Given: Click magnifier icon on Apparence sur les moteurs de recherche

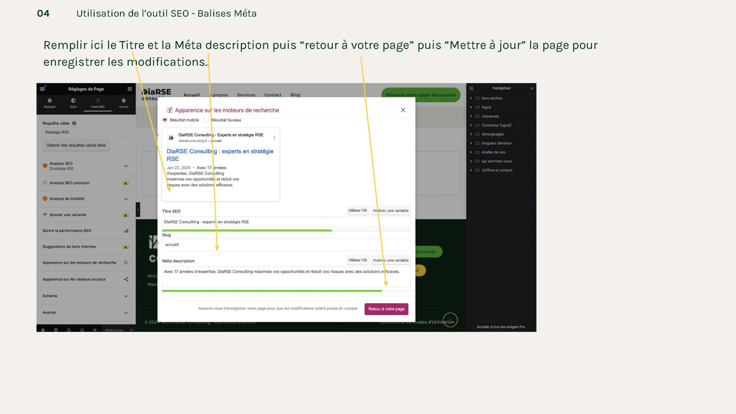Looking at the screenshot, I should point(126,263).
